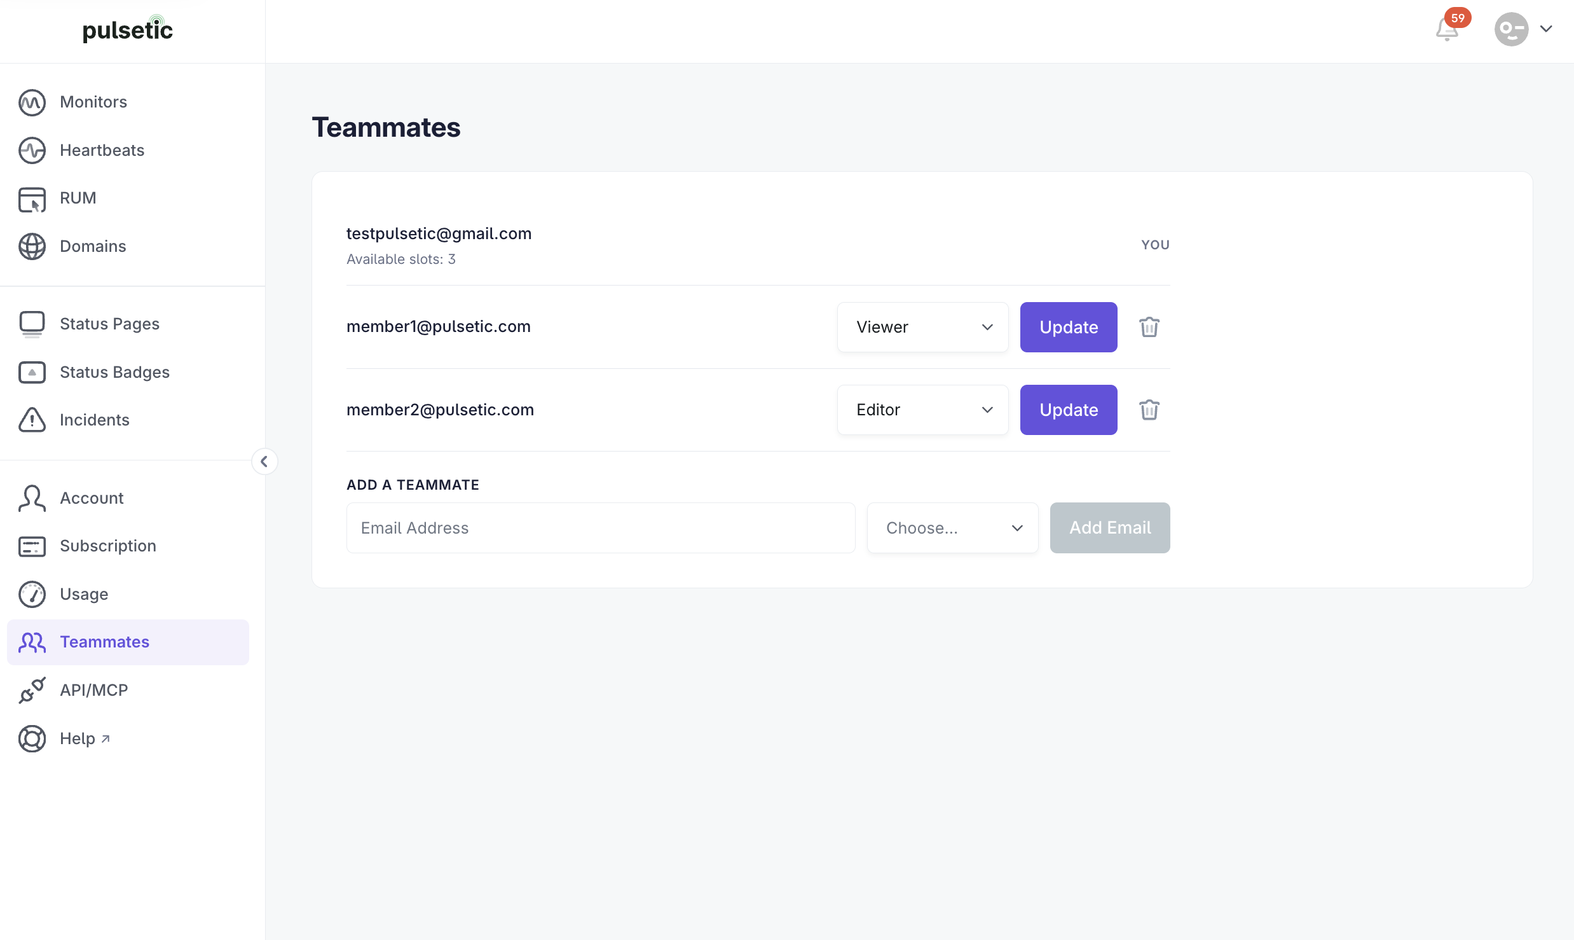Open Incidents via the warning triangle icon
The image size is (1574, 940).
click(32, 420)
